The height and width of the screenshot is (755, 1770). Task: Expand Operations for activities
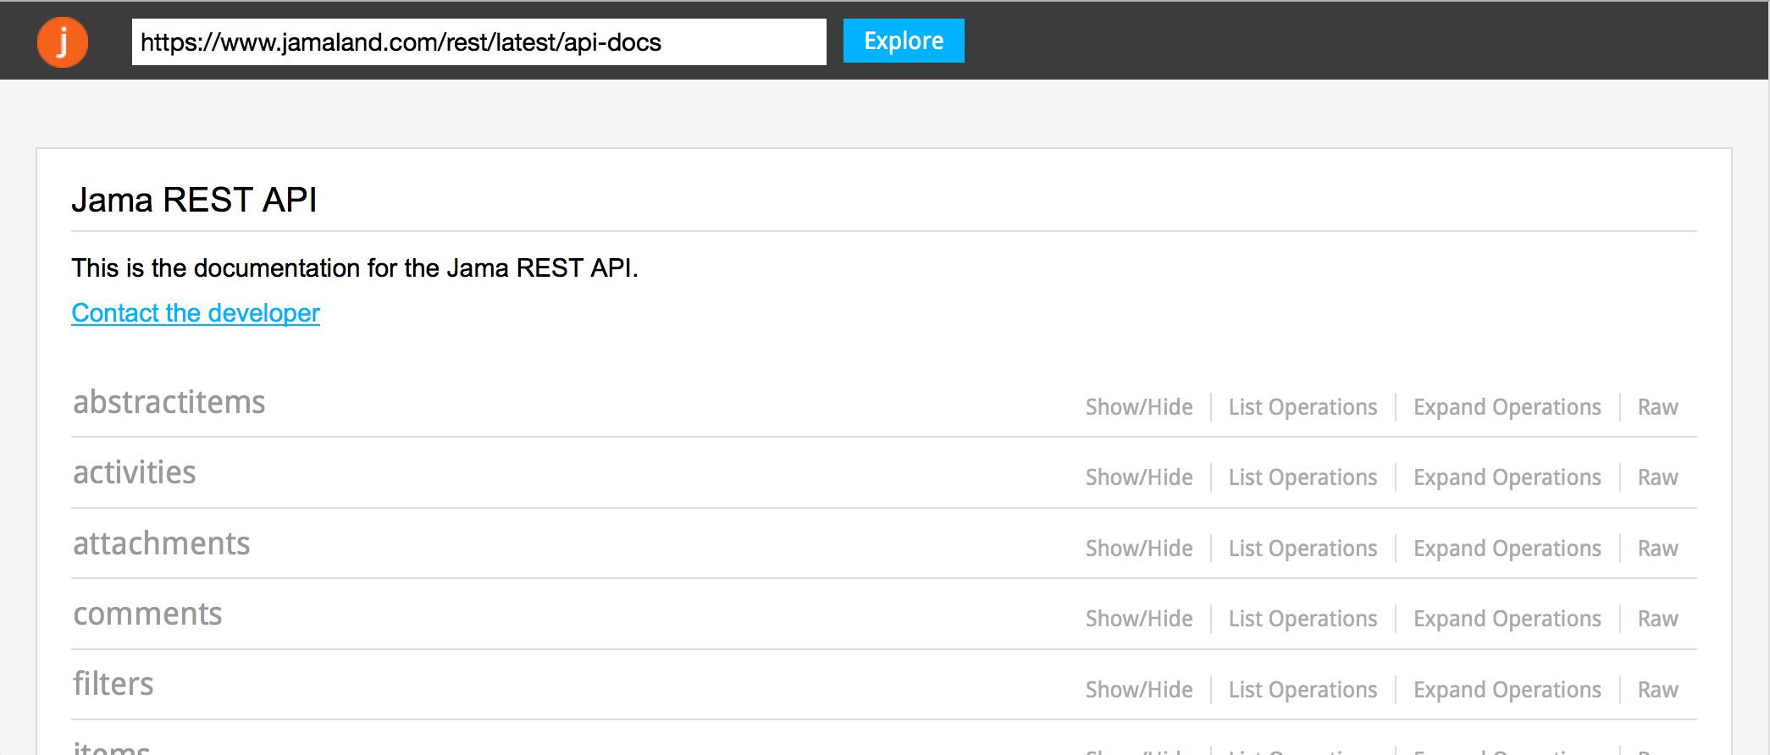coord(1507,477)
